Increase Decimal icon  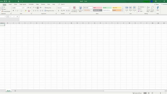click(x=67, y=11)
